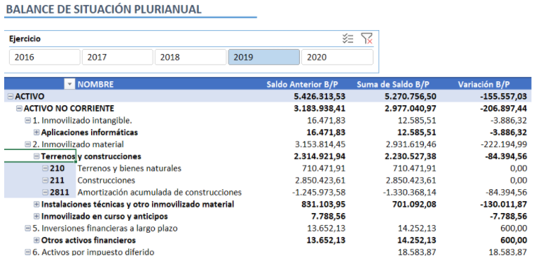This screenshot has width=536, height=260.
Task: Select value 831.103,95 cell
Action: point(324,205)
